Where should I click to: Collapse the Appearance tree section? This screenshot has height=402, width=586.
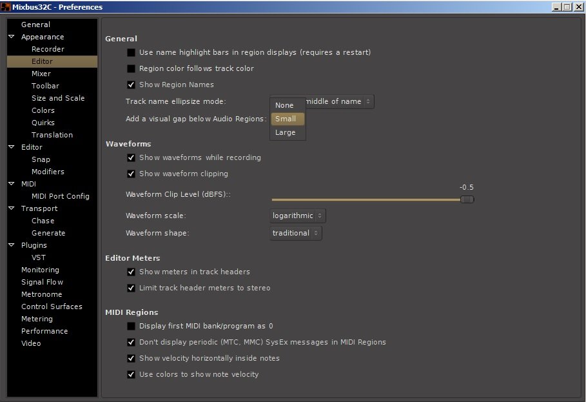[12, 37]
